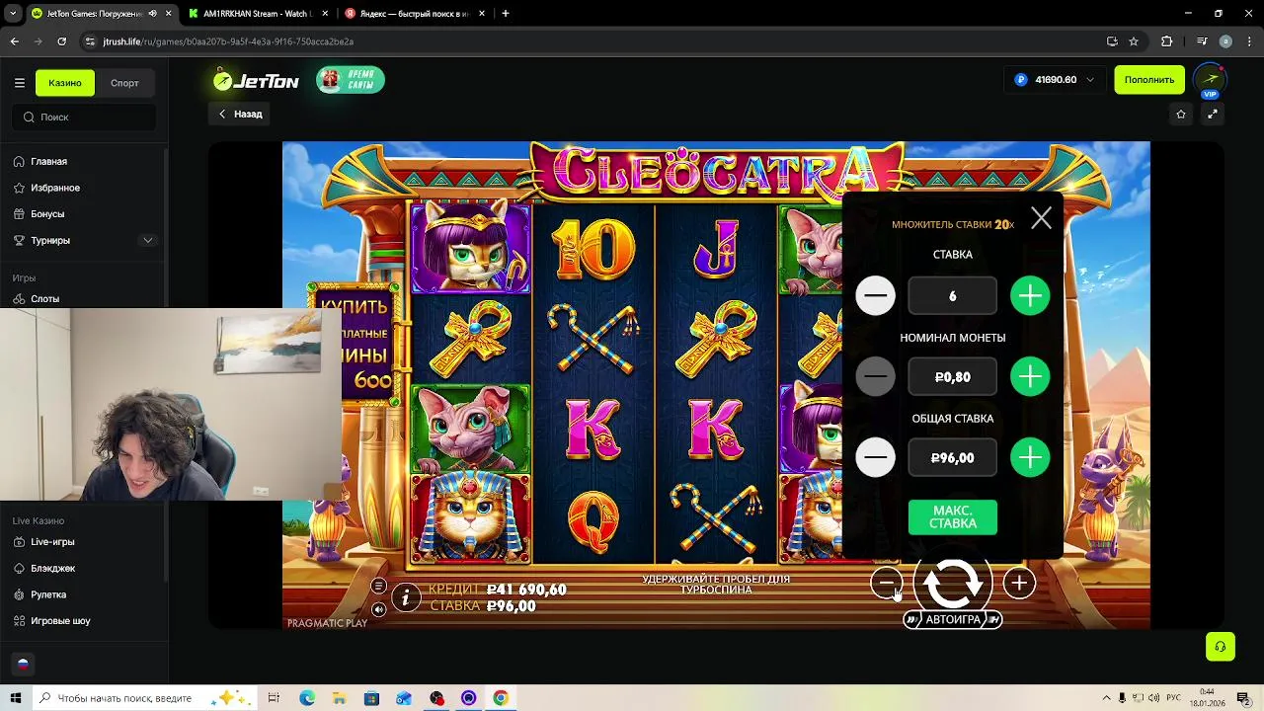Screen dimensions: 1264x711
Task: Mute the game sound via the speaker icon
Action: 378,609
